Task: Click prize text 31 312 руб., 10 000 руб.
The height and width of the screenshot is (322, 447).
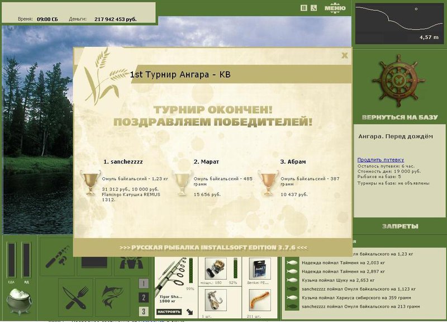Action: (x=130, y=189)
